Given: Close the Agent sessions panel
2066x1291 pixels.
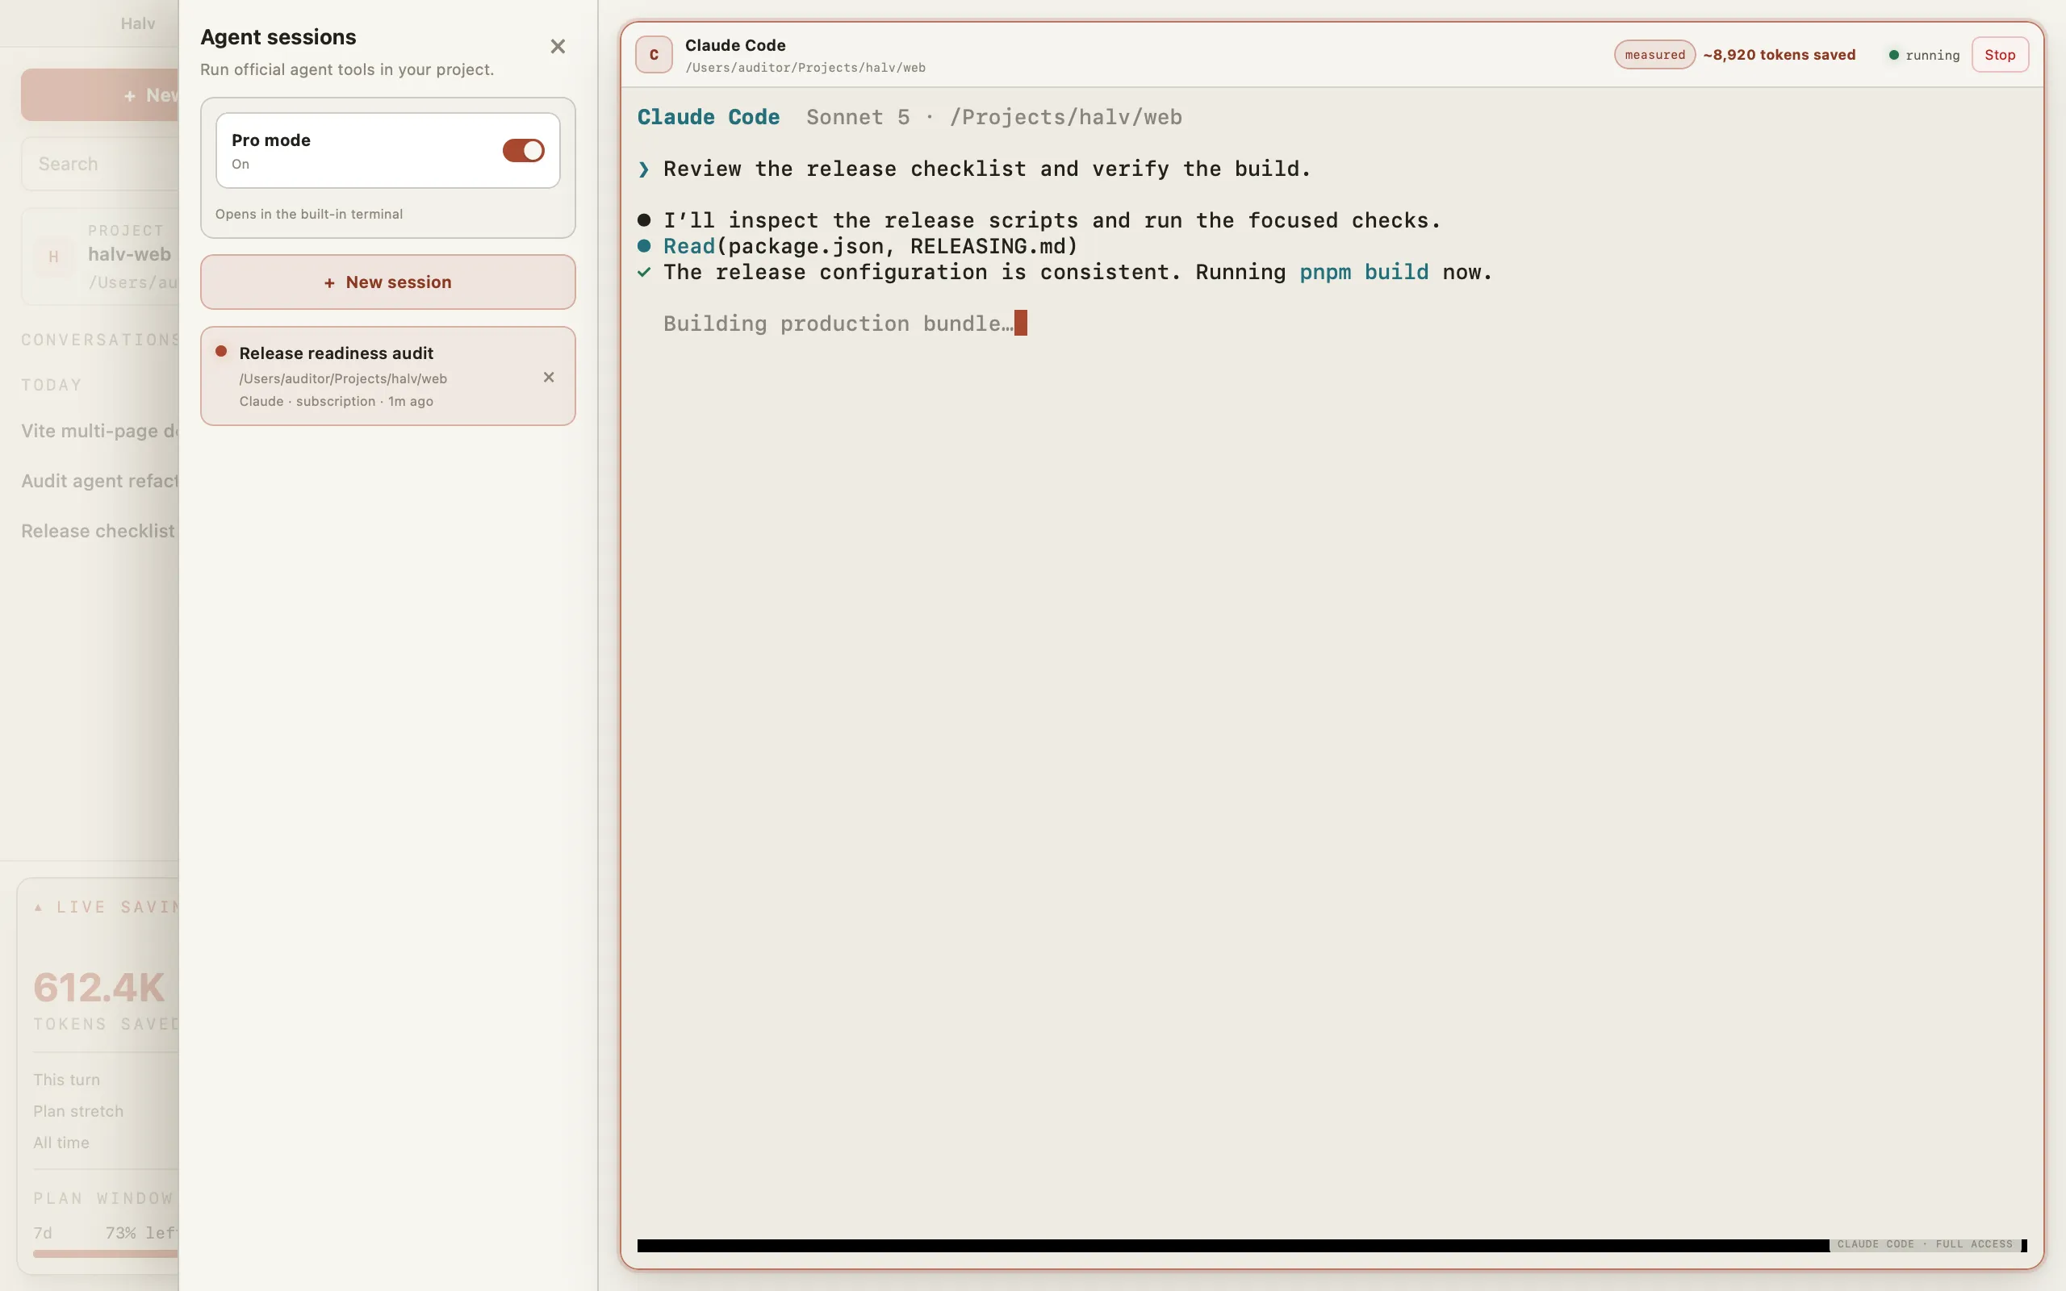Looking at the screenshot, I should [x=558, y=47].
